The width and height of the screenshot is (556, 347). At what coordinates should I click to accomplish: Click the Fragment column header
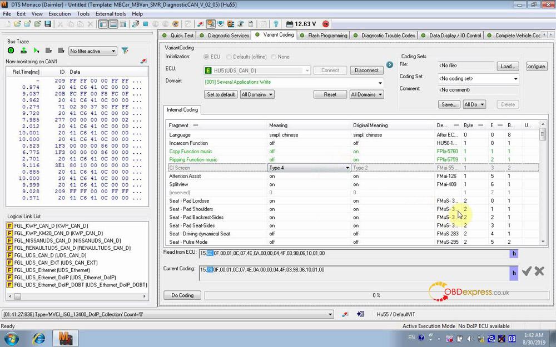pyautogui.click(x=216, y=125)
